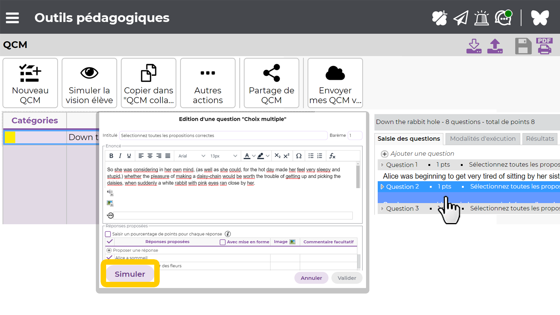Open the hamburger main menu
The width and height of the screenshot is (560, 315).
[12, 18]
